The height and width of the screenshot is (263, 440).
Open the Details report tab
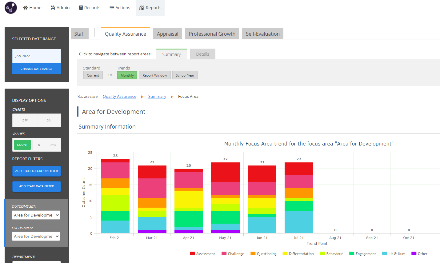pyautogui.click(x=202, y=54)
